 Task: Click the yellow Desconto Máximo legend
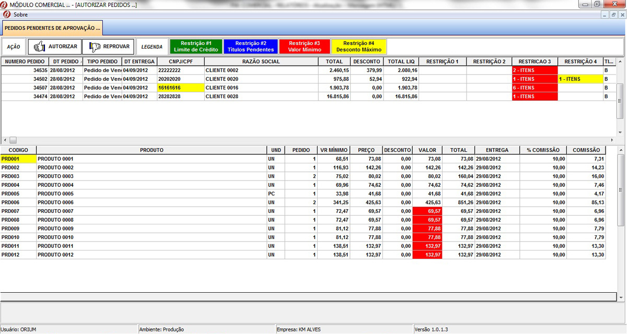click(x=358, y=46)
